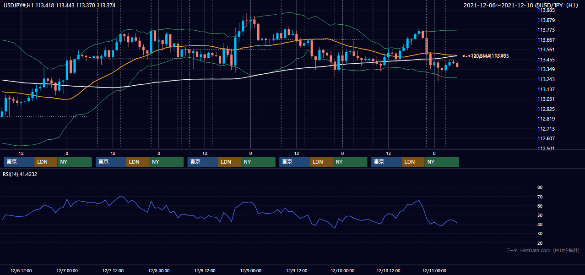The image size is (585, 275).
Task: Click the 12/10 00:00 time axis label
Action: point(342,270)
